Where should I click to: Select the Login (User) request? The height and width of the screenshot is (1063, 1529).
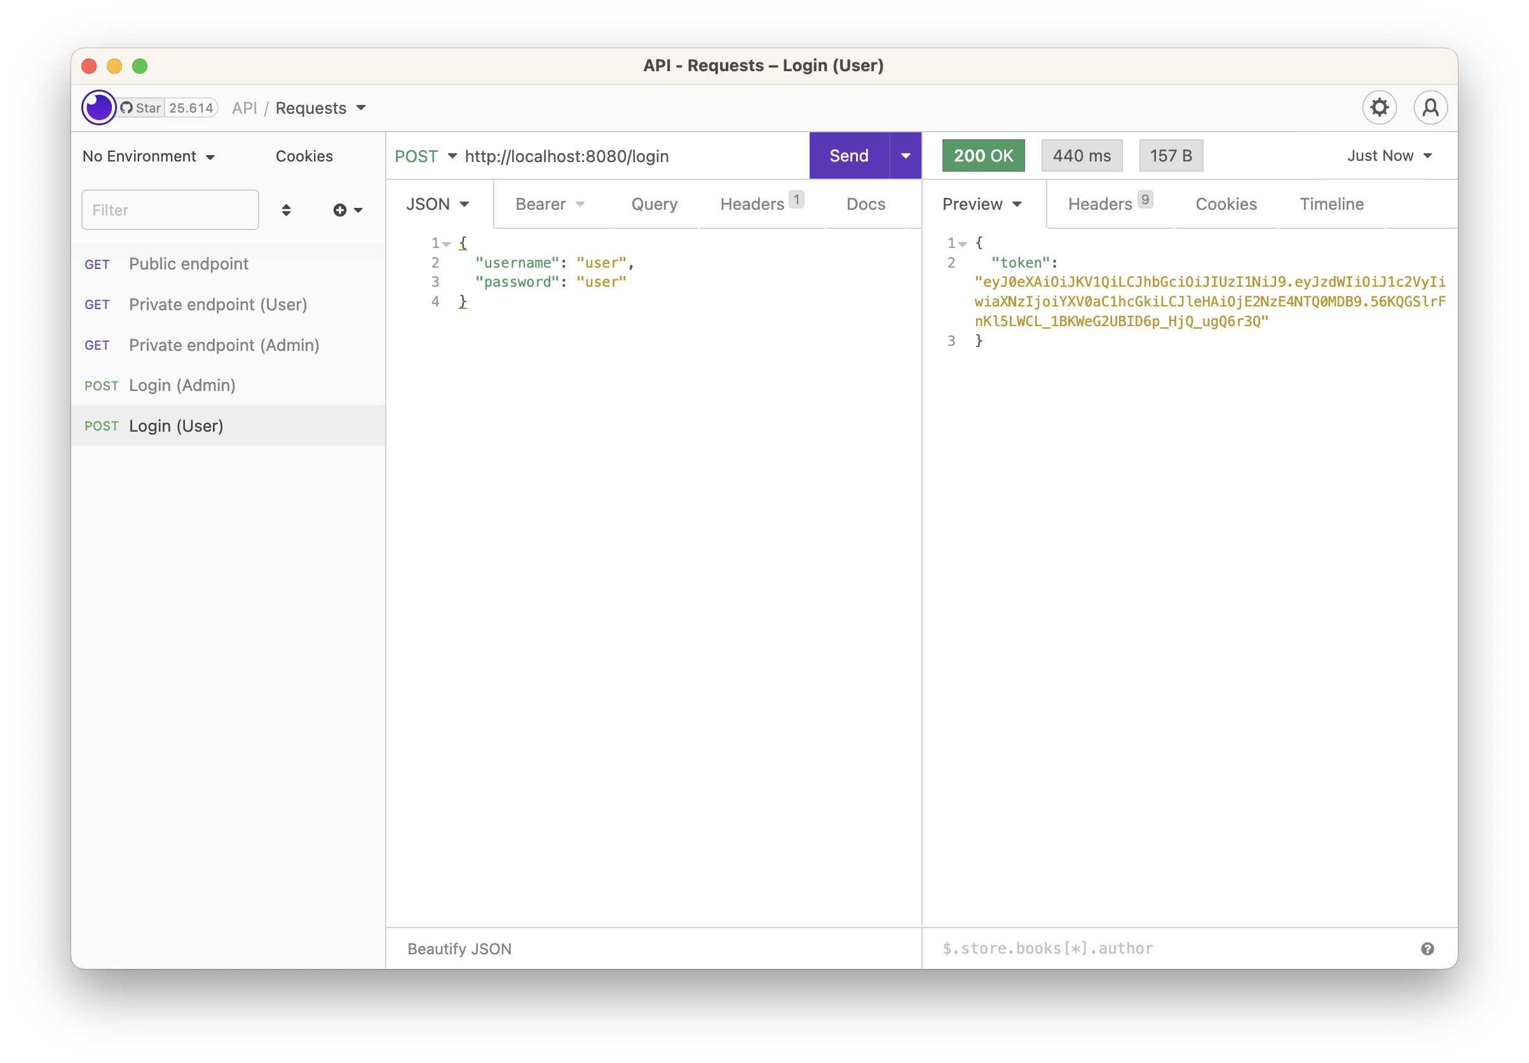pos(228,425)
